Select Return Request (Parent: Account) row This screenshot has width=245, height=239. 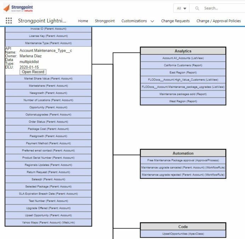49,172
